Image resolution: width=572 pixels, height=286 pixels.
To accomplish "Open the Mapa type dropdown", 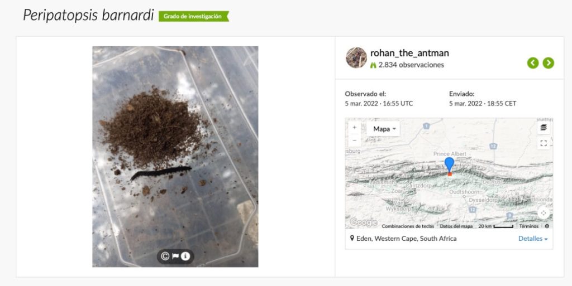I will (384, 129).
